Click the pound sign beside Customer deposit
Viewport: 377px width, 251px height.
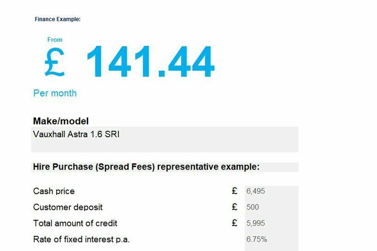click(235, 207)
